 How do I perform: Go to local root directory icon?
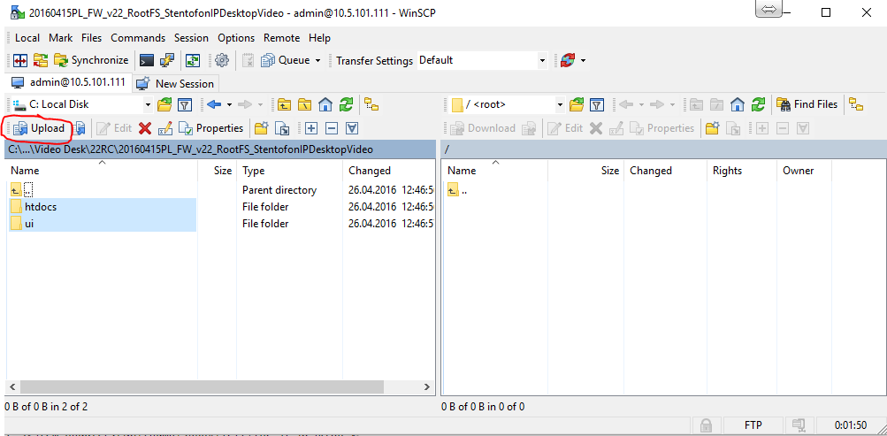[305, 104]
